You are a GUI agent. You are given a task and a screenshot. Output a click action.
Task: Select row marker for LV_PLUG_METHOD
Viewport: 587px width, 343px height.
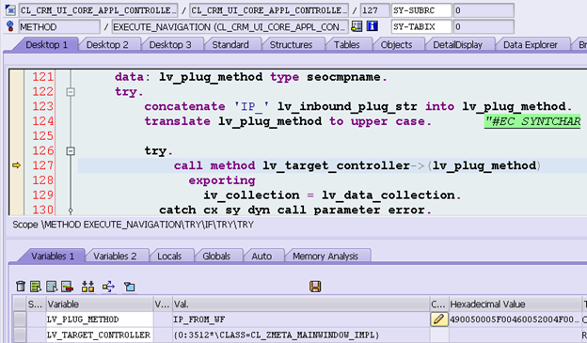click(20, 320)
